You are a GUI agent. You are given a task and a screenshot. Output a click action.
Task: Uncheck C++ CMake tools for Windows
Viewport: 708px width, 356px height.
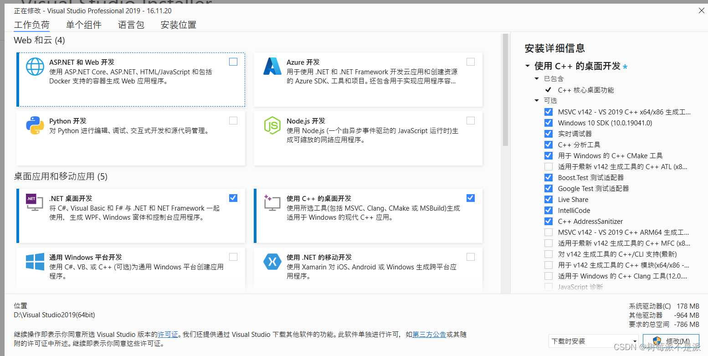(x=549, y=155)
